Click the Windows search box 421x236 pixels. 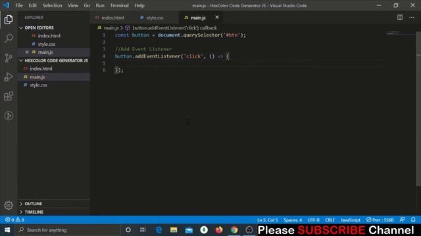[x=67, y=230]
